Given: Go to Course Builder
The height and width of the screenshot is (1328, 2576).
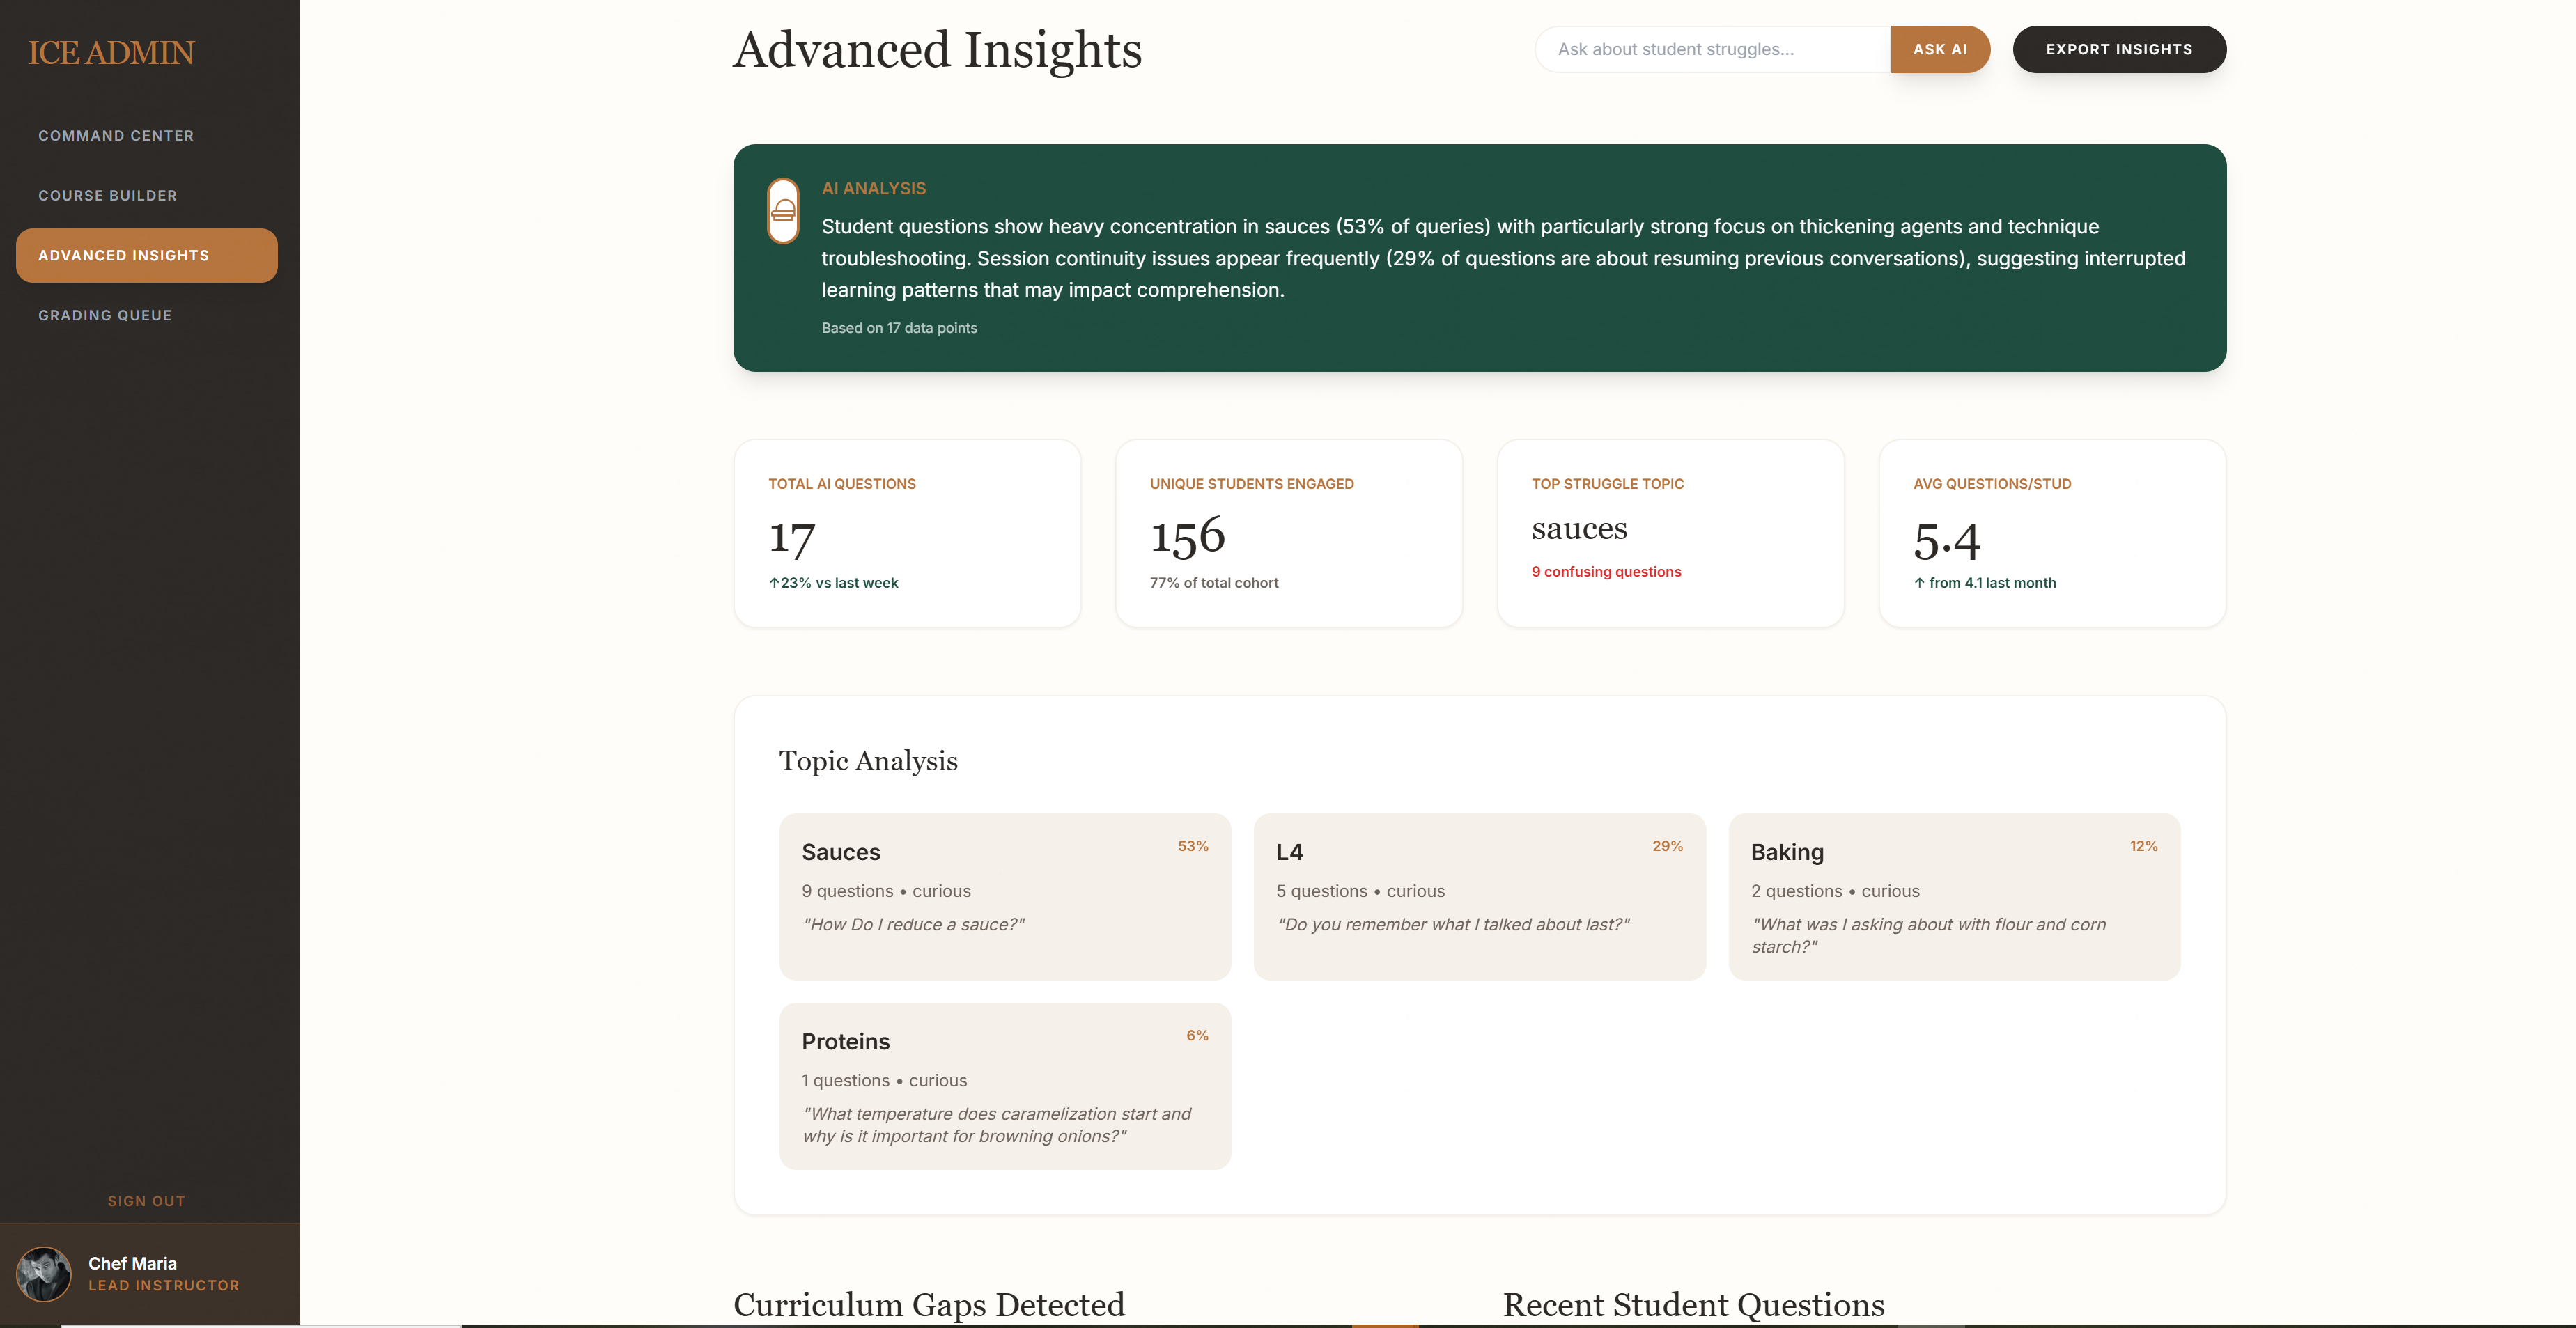Looking at the screenshot, I should [x=108, y=196].
